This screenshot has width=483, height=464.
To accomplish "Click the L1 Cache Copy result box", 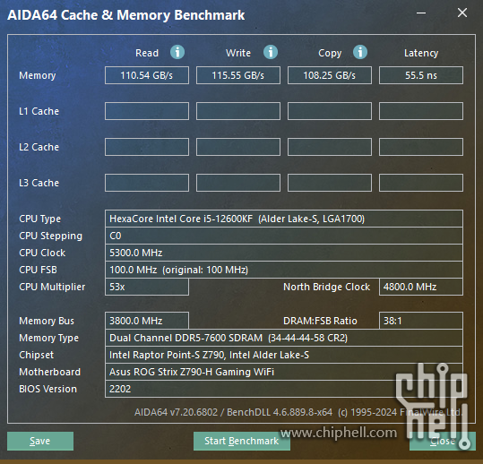I will [330, 111].
